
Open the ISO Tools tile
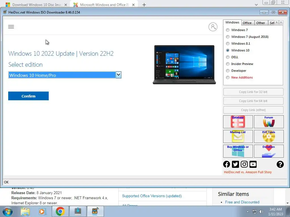[x=269, y=136]
